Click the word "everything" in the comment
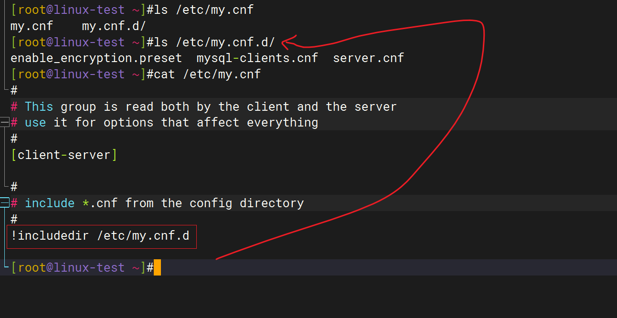Viewport: 617px width, 318px height. pos(282,123)
